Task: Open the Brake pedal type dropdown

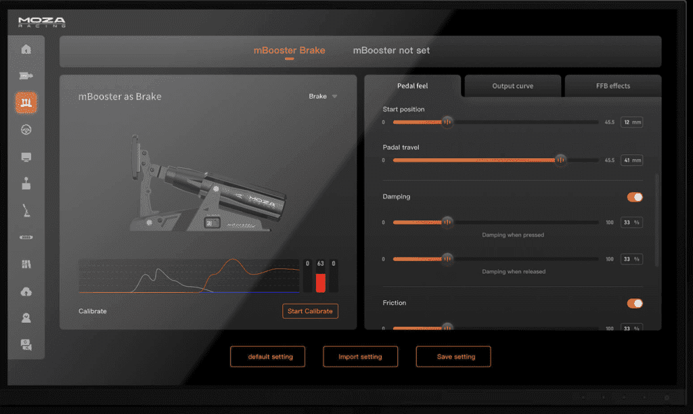Action: (x=323, y=97)
